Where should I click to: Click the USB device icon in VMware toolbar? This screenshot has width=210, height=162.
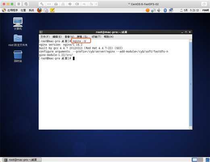[84, 4]
